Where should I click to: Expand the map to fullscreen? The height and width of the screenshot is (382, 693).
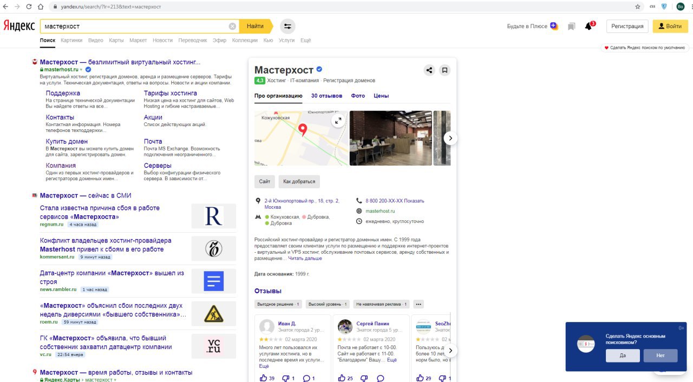[x=338, y=121]
